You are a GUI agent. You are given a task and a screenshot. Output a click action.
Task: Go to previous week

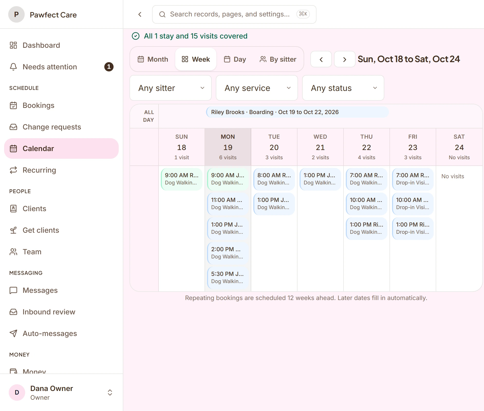pos(321,59)
